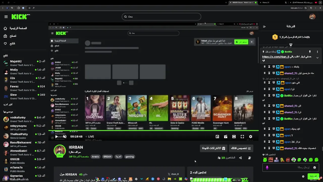This screenshot has width=323, height=182.
Task: Open the emoji picker in the chat input
Action: point(314,167)
